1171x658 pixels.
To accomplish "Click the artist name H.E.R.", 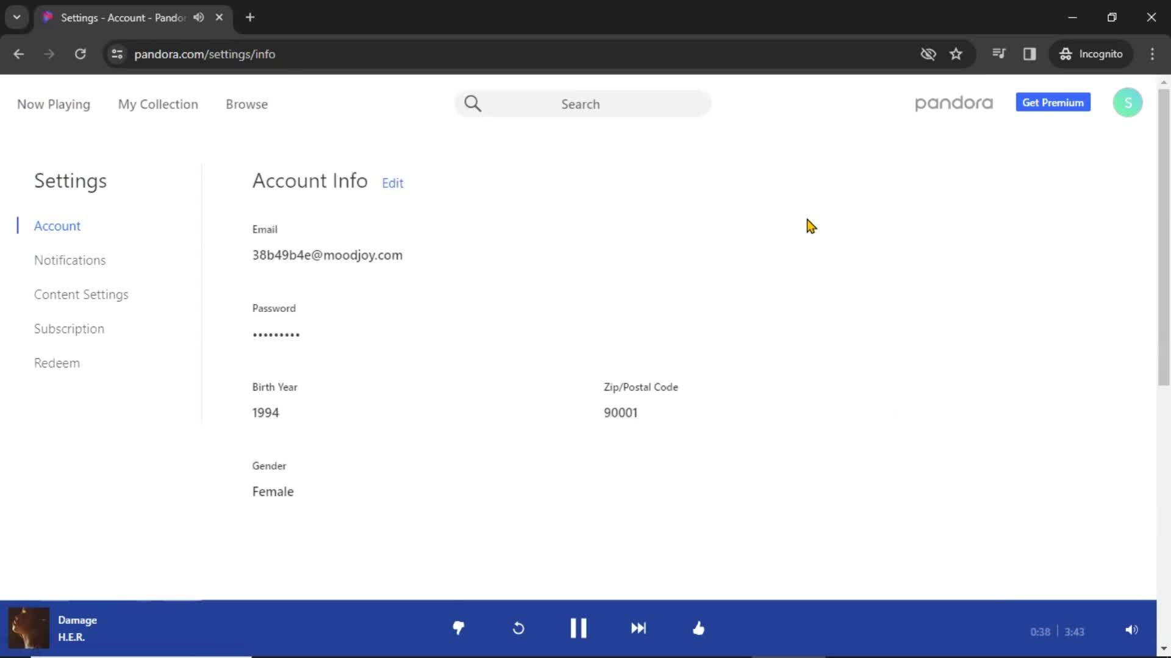I will click(x=71, y=637).
